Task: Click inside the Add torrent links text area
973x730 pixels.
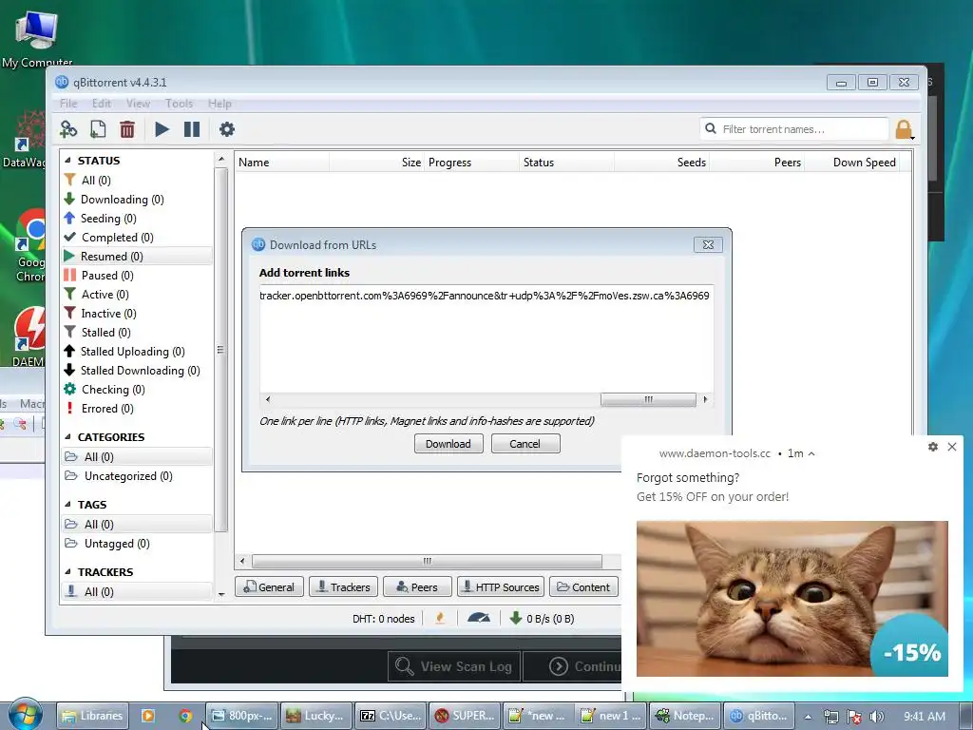Action: point(486,338)
